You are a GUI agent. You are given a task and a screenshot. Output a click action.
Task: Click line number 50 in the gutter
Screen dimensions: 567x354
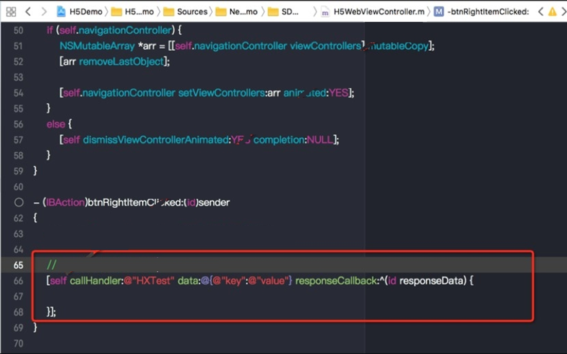(18, 30)
